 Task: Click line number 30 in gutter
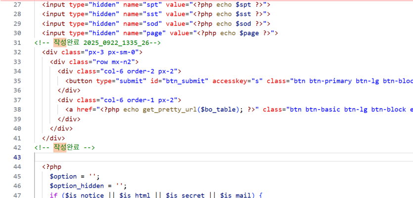[x=17, y=34]
